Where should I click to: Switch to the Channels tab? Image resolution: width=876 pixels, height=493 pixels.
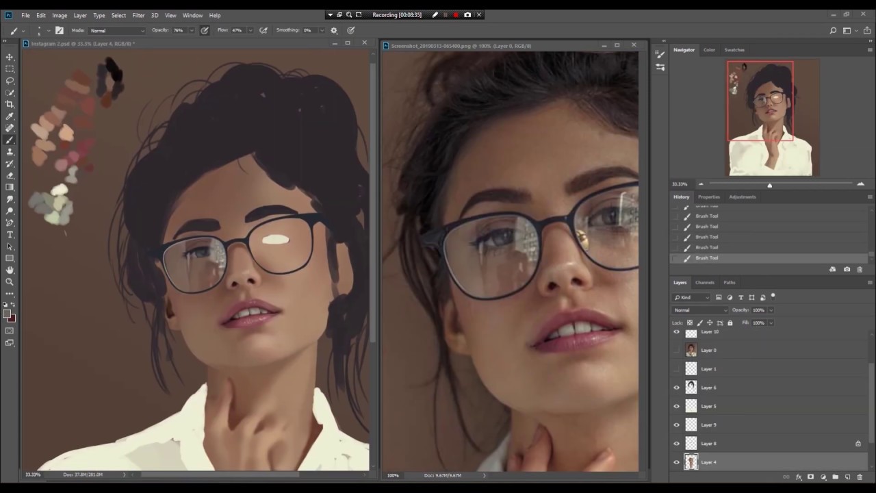pyautogui.click(x=704, y=282)
